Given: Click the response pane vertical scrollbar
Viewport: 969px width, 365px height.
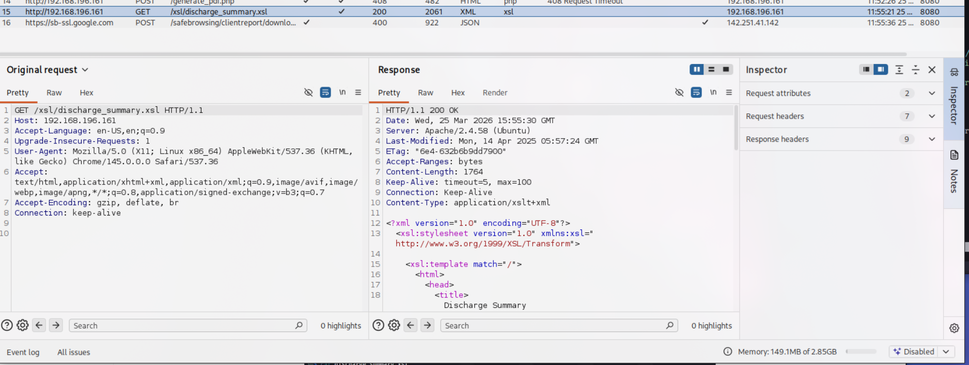Looking at the screenshot, I should pyautogui.click(x=736, y=127).
